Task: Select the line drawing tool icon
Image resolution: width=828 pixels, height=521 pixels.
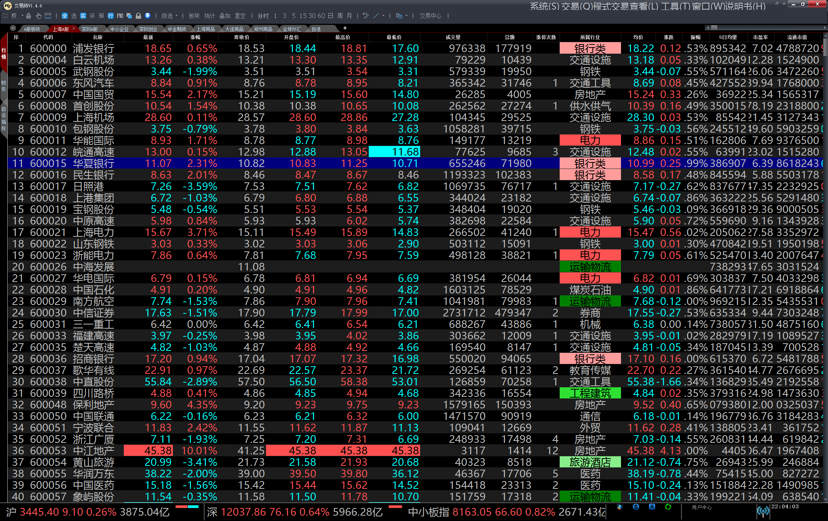Action: [x=376, y=16]
